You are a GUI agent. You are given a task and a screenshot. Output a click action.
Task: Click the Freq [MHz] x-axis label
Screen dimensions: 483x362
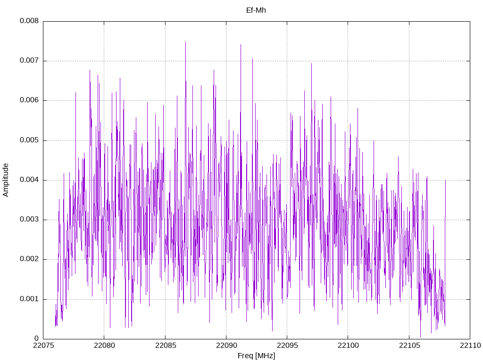(256, 355)
